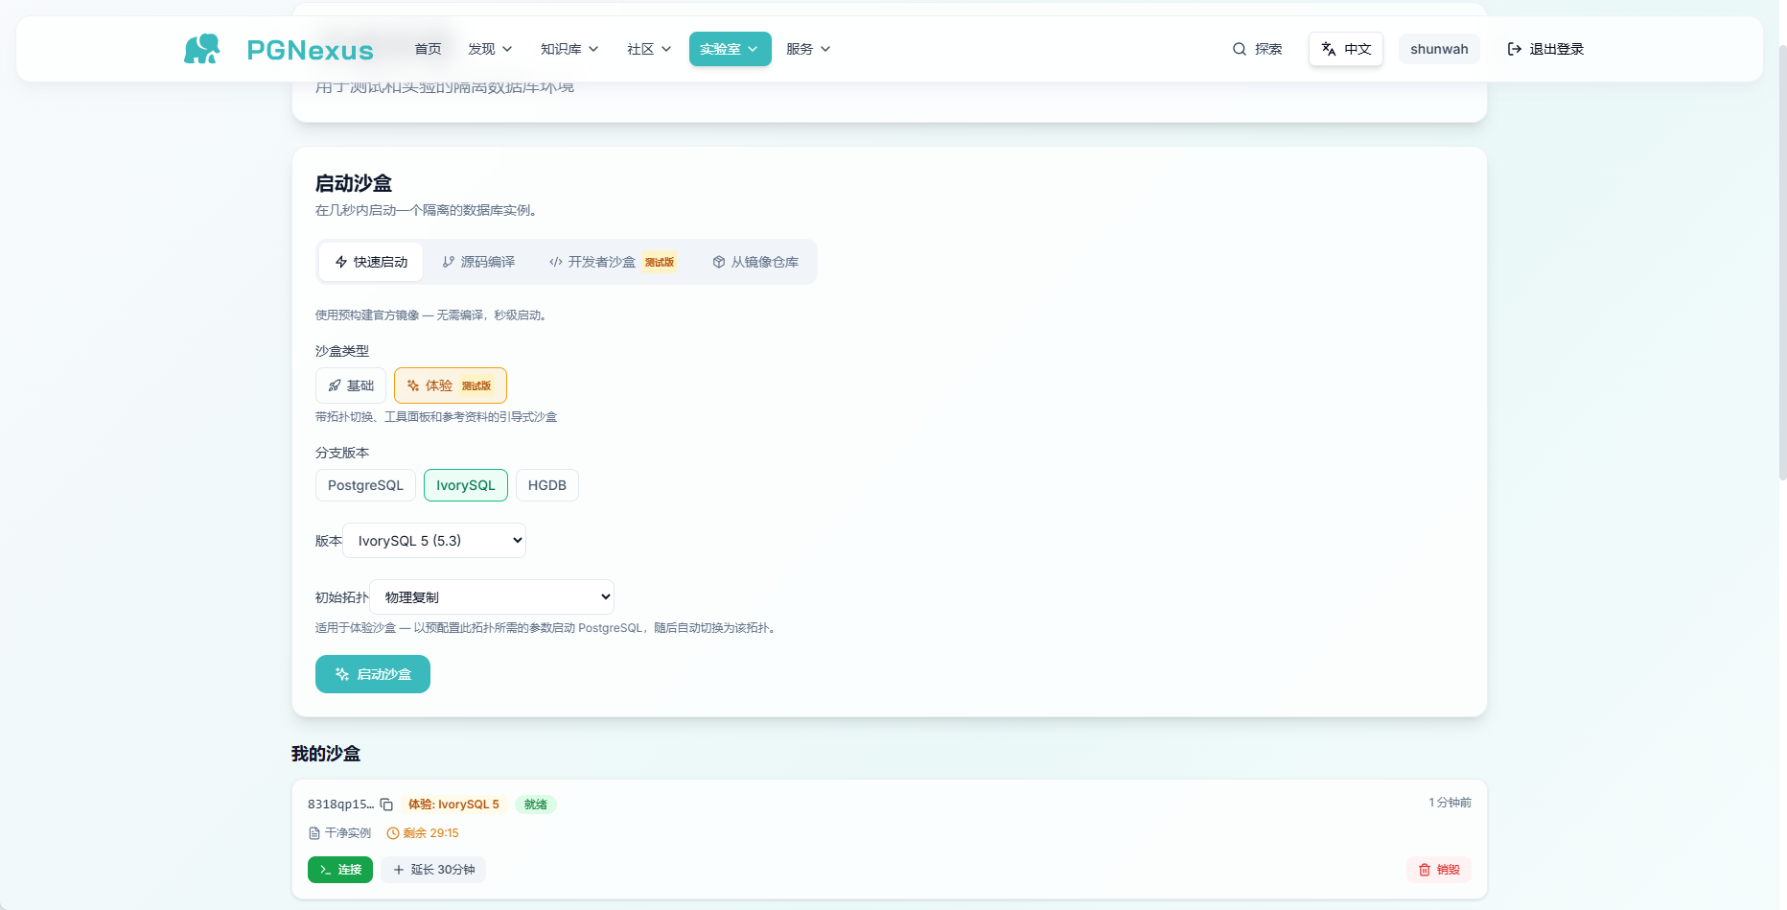Image resolution: width=1787 pixels, height=910 pixels.
Task: Click the search magnifier icon beside 探索
Action: [x=1240, y=49]
